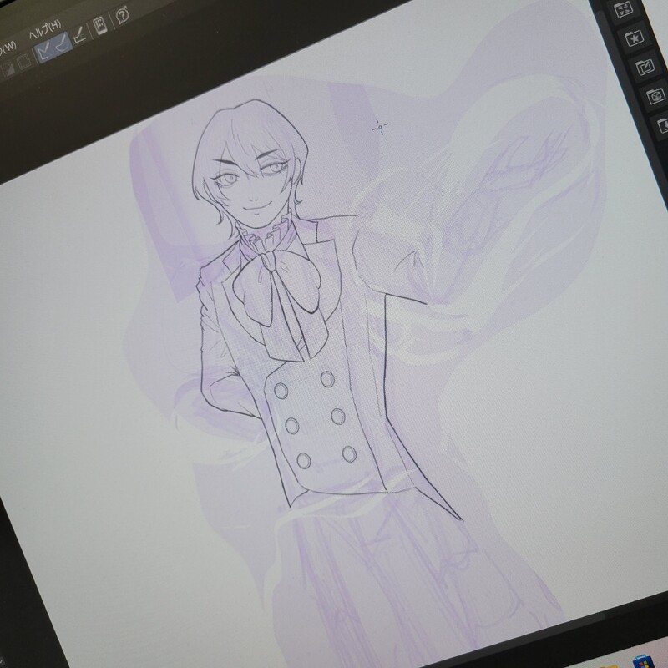Open the favorites star folder in sidebar

point(634,38)
